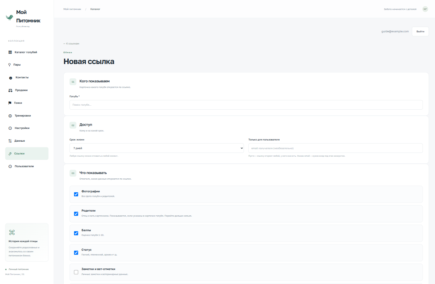Click the История каждой птицы card title
Screen dimensions: 435x284
(x=23, y=241)
